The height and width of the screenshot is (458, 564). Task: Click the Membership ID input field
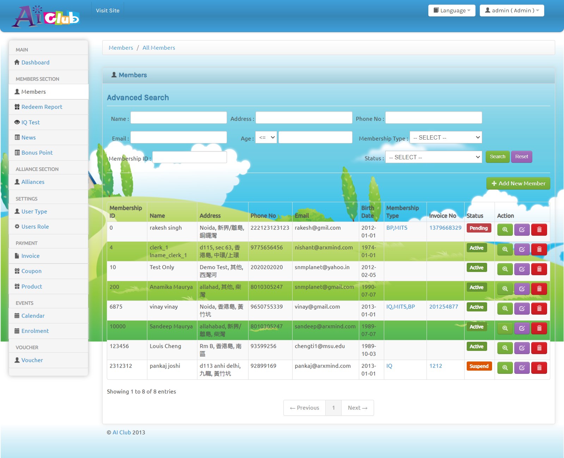[190, 157]
